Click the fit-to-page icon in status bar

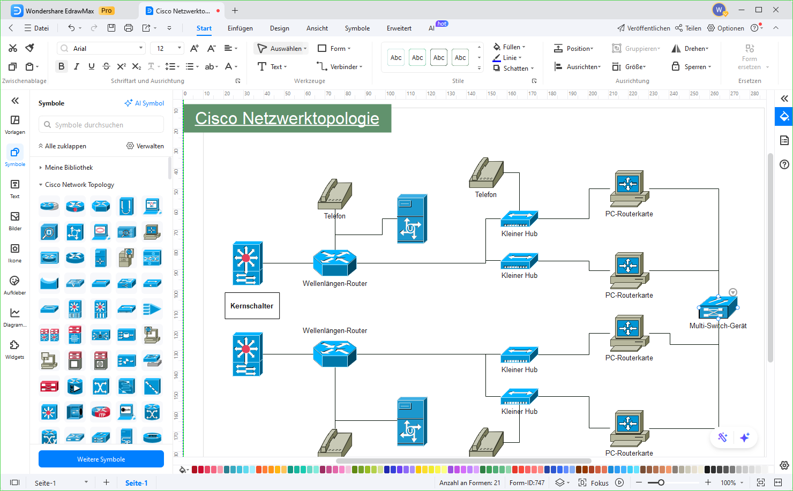pyautogui.click(x=760, y=482)
